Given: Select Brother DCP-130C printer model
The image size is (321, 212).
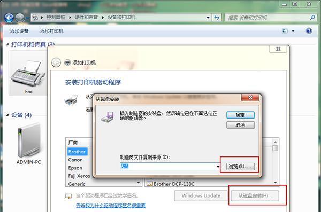Looking at the screenshot, I should tap(174, 184).
